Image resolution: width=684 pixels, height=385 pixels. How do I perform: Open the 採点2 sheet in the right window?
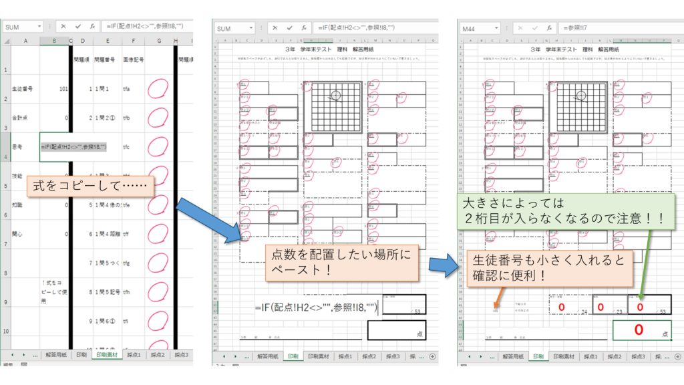tap(615, 357)
